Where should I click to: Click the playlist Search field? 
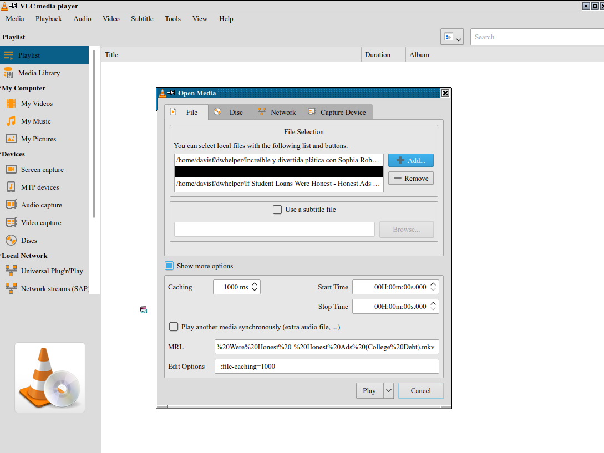pos(537,37)
